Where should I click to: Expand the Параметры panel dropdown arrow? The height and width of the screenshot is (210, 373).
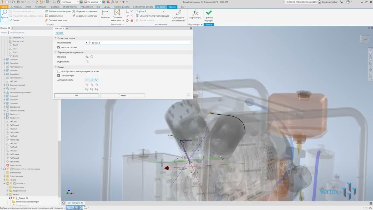pyautogui.click(x=202, y=24)
